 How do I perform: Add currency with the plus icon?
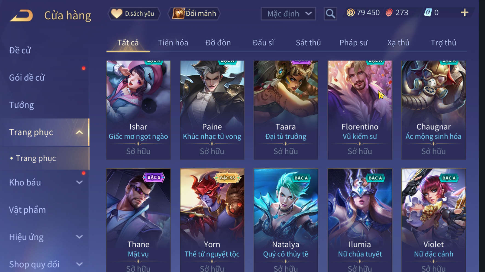pos(464,13)
